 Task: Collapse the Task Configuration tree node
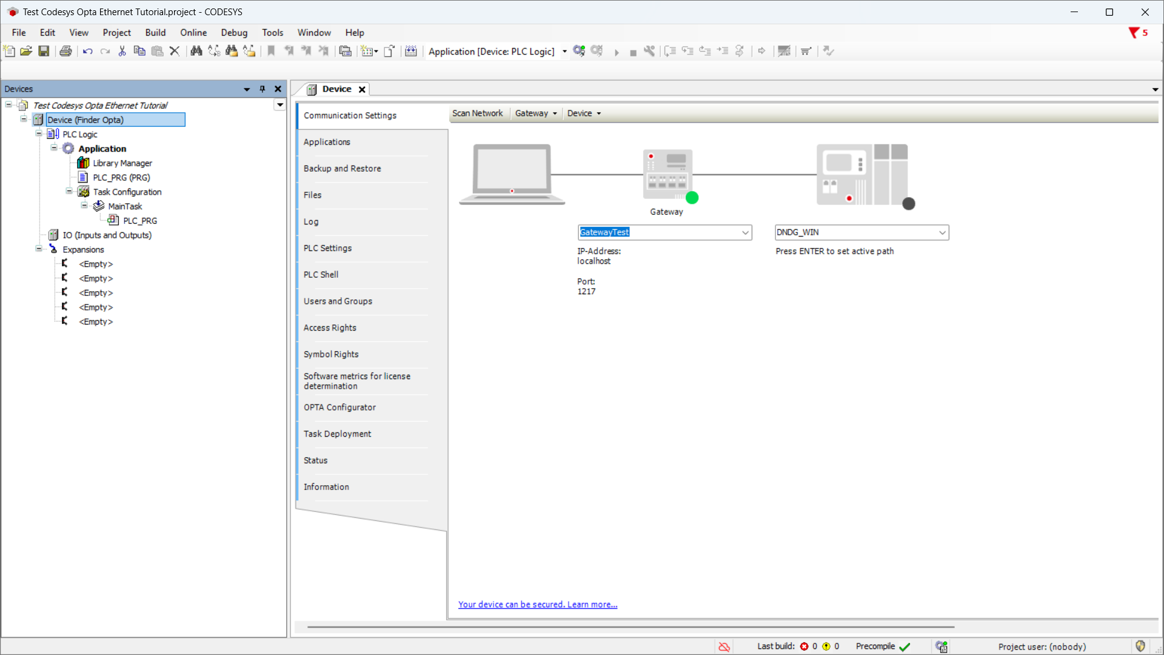click(x=69, y=192)
